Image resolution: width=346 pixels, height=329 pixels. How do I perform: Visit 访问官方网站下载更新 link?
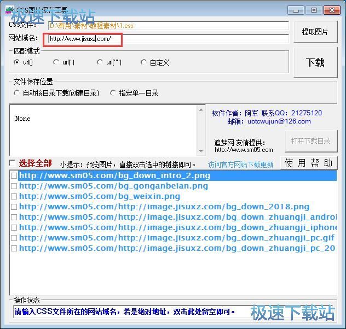[x=241, y=164]
